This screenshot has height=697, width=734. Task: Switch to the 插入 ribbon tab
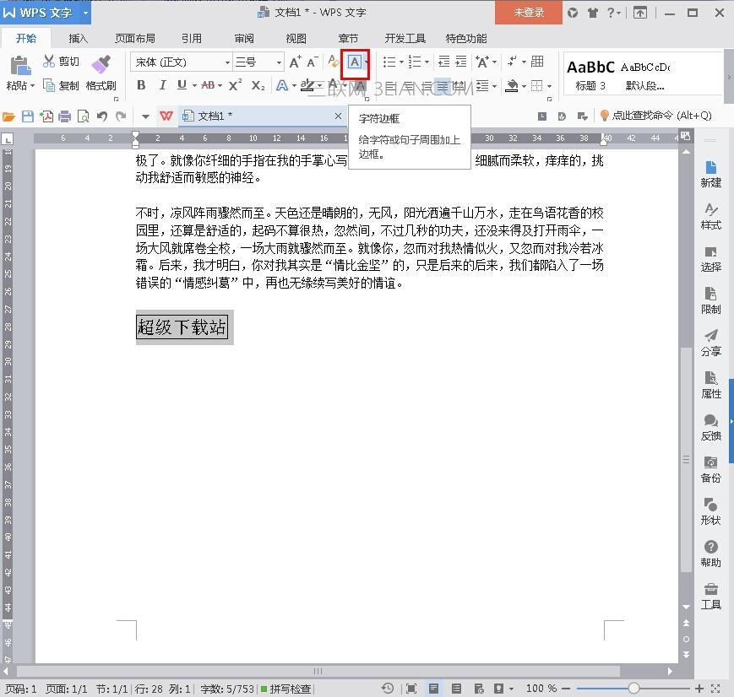tap(79, 38)
